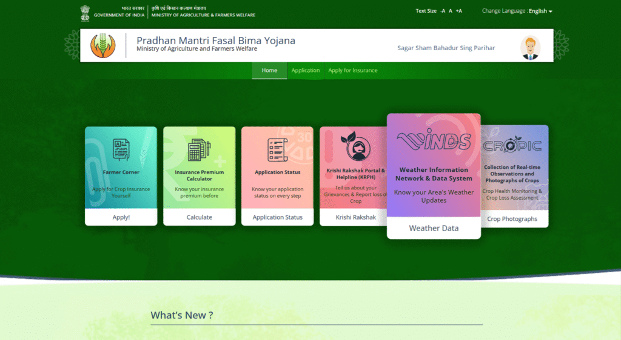The width and height of the screenshot is (621, 340).
Task: Click the Application Status checklist icon
Action: tap(277, 149)
